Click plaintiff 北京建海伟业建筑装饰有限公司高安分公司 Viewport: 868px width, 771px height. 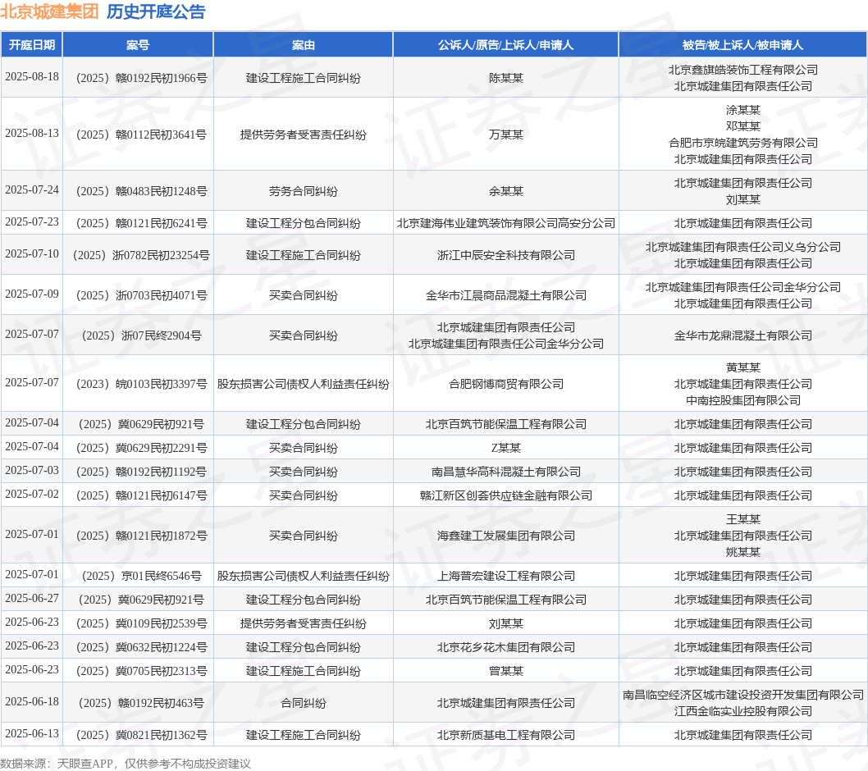pyautogui.click(x=506, y=223)
